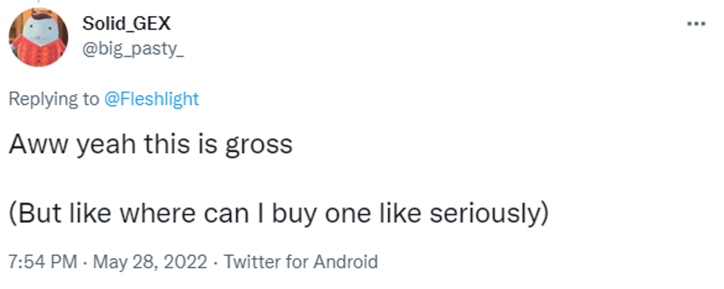Open the Twitter for Android source link
724x289 pixels.
301,261
